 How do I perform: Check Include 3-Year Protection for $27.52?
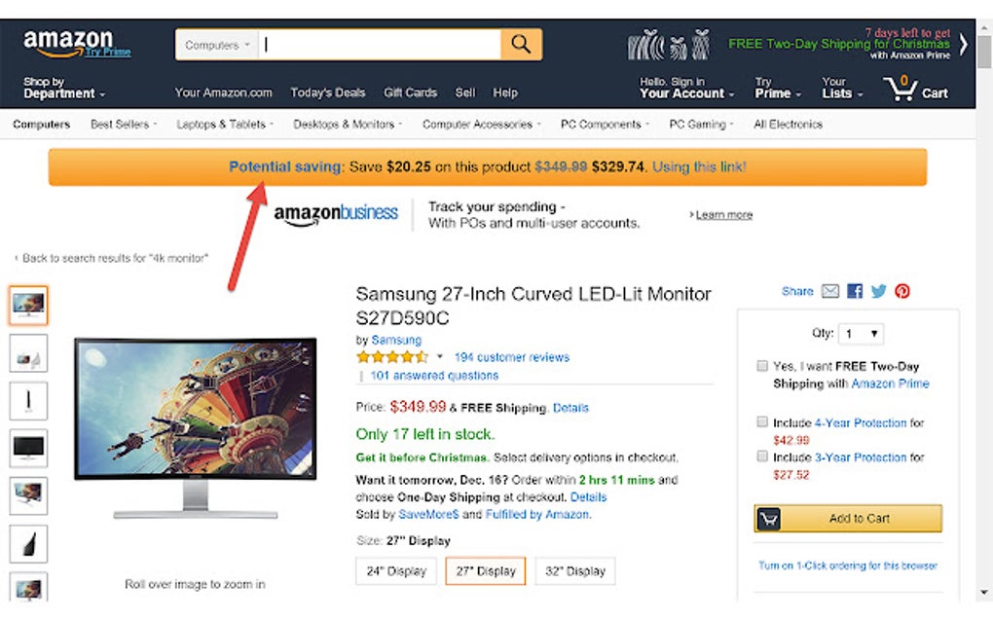click(761, 456)
